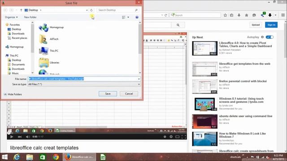
Task: Click the YouTube Sign in button
Action: point(271,25)
